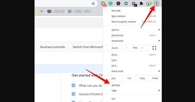The height and width of the screenshot is (102, 195).
Task: Click the document icon beside 'Access Chrome'
Action: point(74,94)
